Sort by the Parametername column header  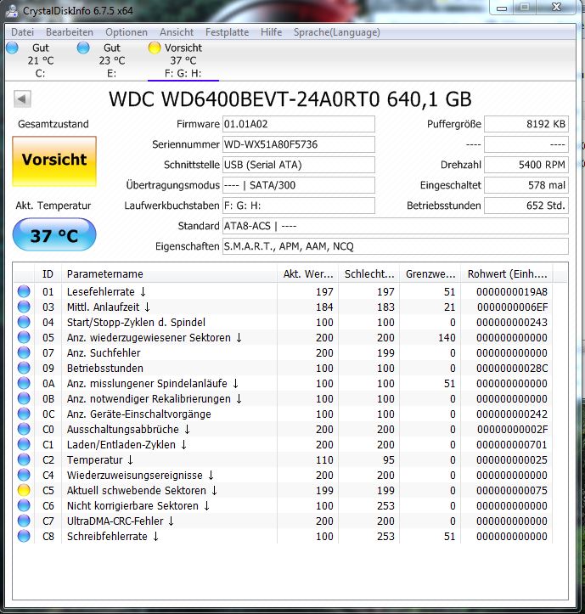(x=169, y=273)
